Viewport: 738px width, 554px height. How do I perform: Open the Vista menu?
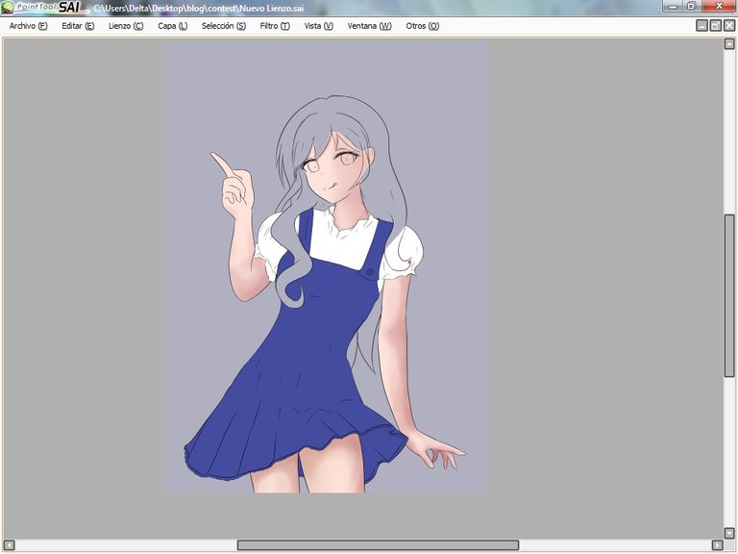click(319, 26)
